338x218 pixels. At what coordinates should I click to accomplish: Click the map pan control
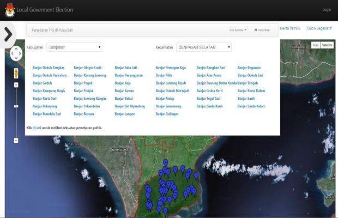[16, 54]
